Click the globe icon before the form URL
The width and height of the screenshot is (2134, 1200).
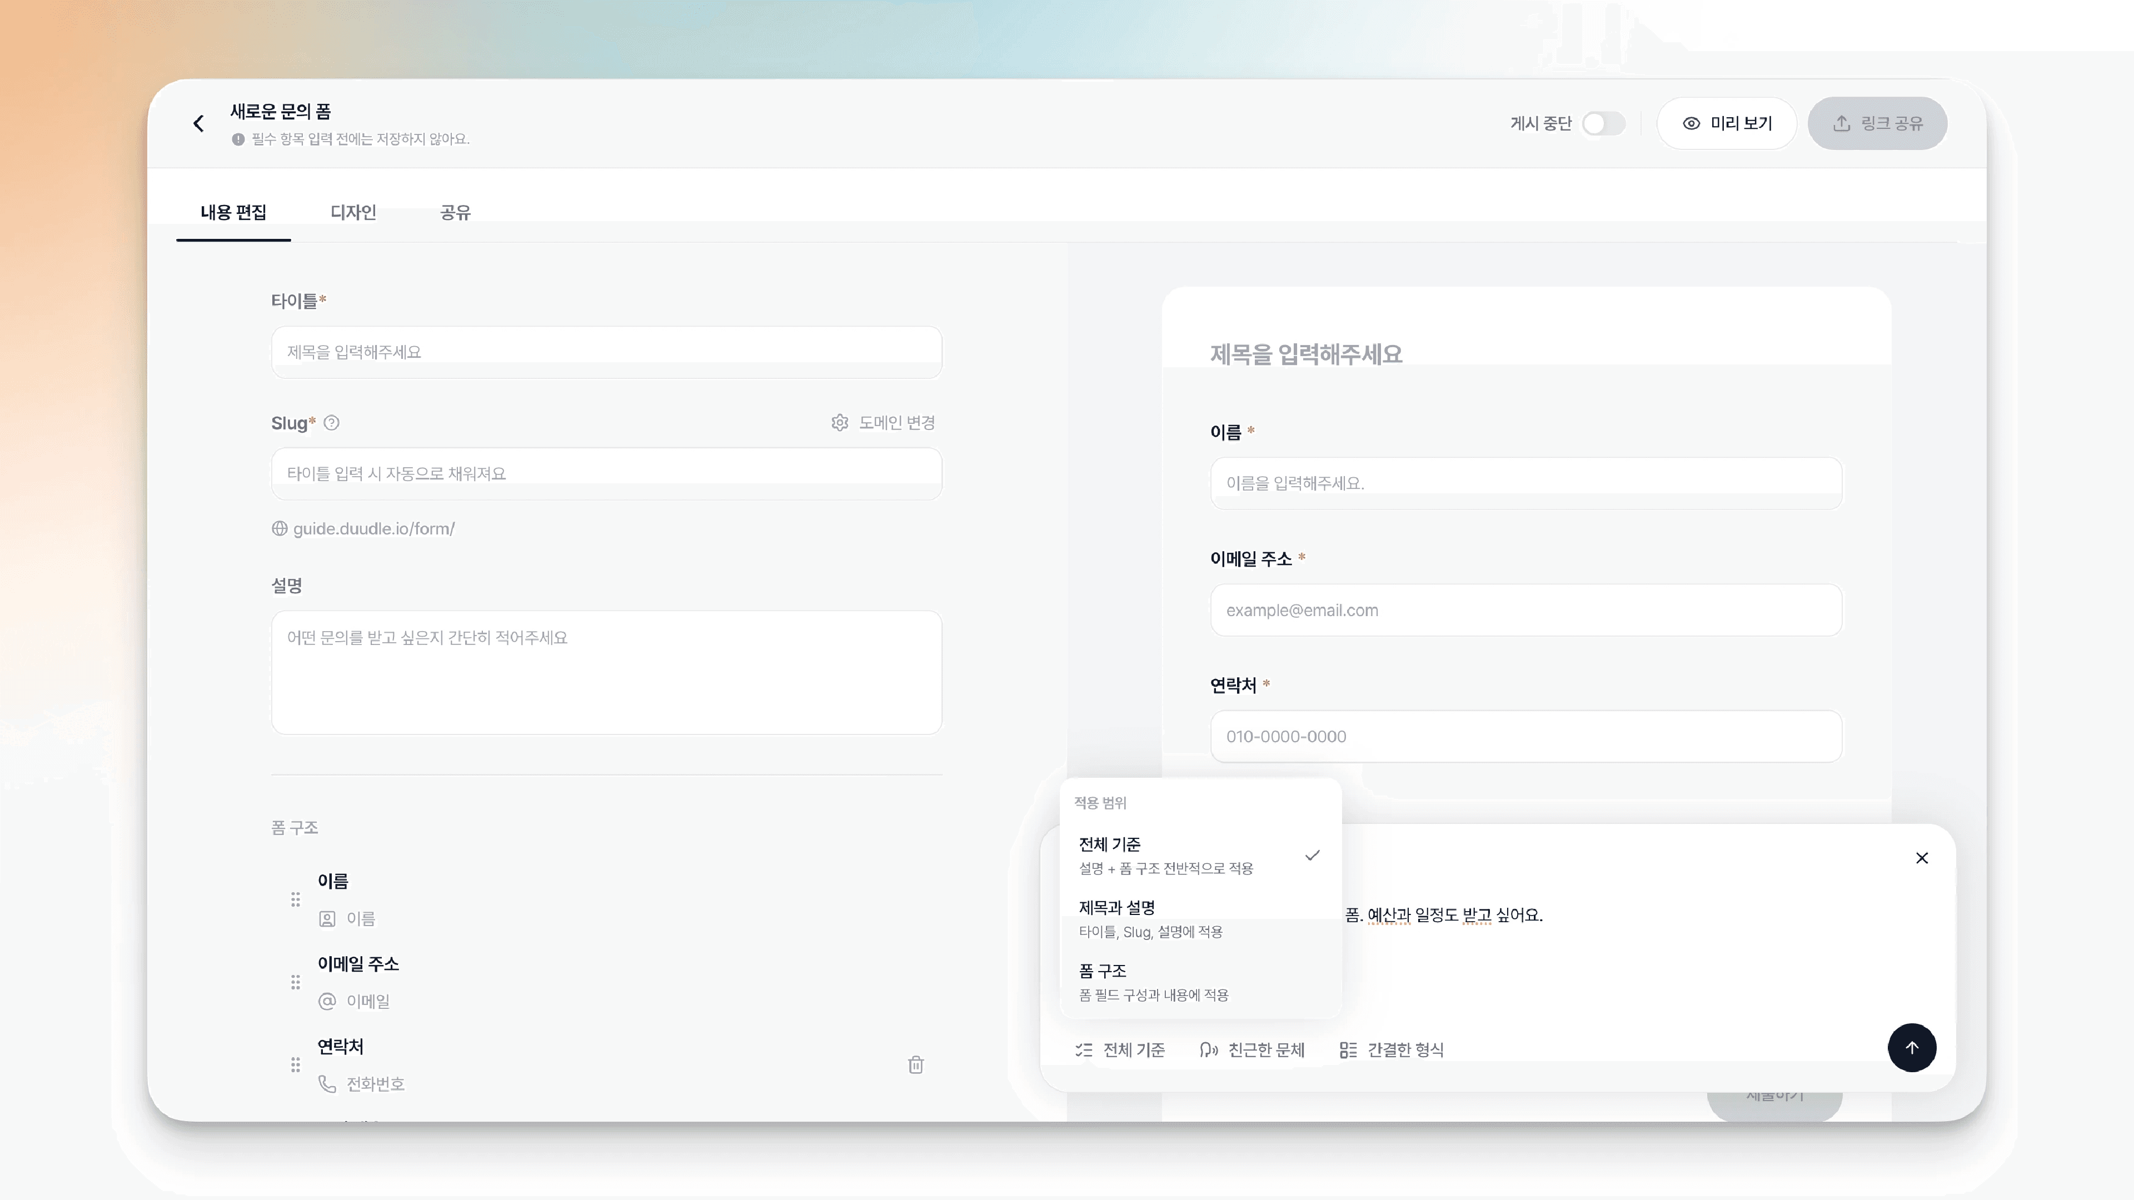coord(280,528)
